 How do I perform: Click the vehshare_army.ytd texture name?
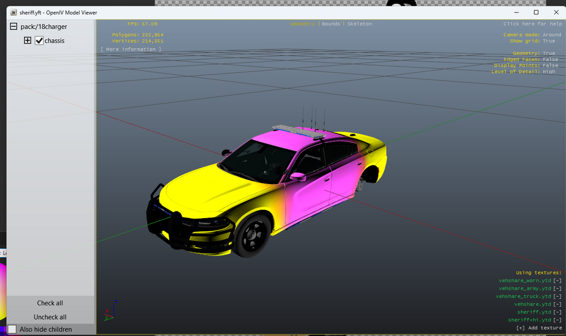pyautogui.click(x=525, y=288)
